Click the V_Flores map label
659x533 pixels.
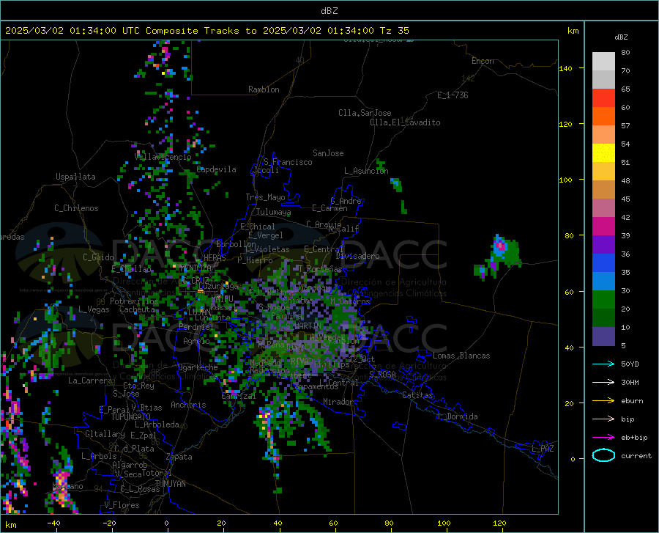tap(122, 505)
